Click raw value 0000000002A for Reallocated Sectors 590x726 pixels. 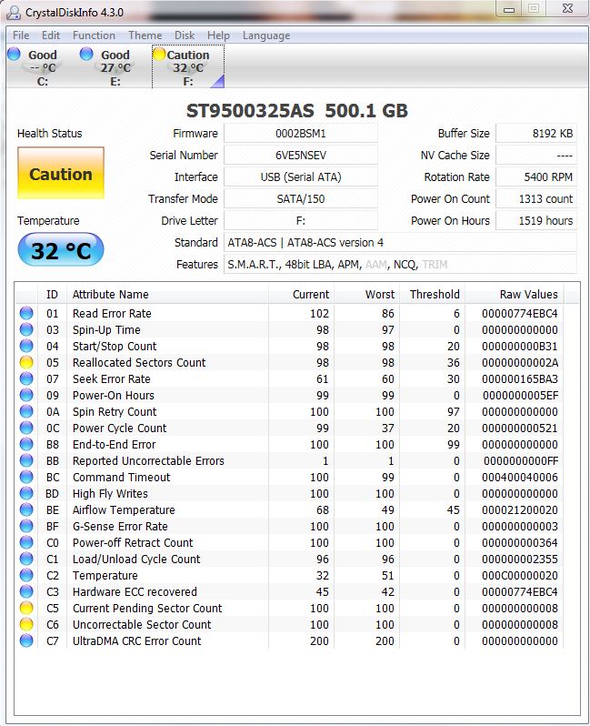[520, 362]
